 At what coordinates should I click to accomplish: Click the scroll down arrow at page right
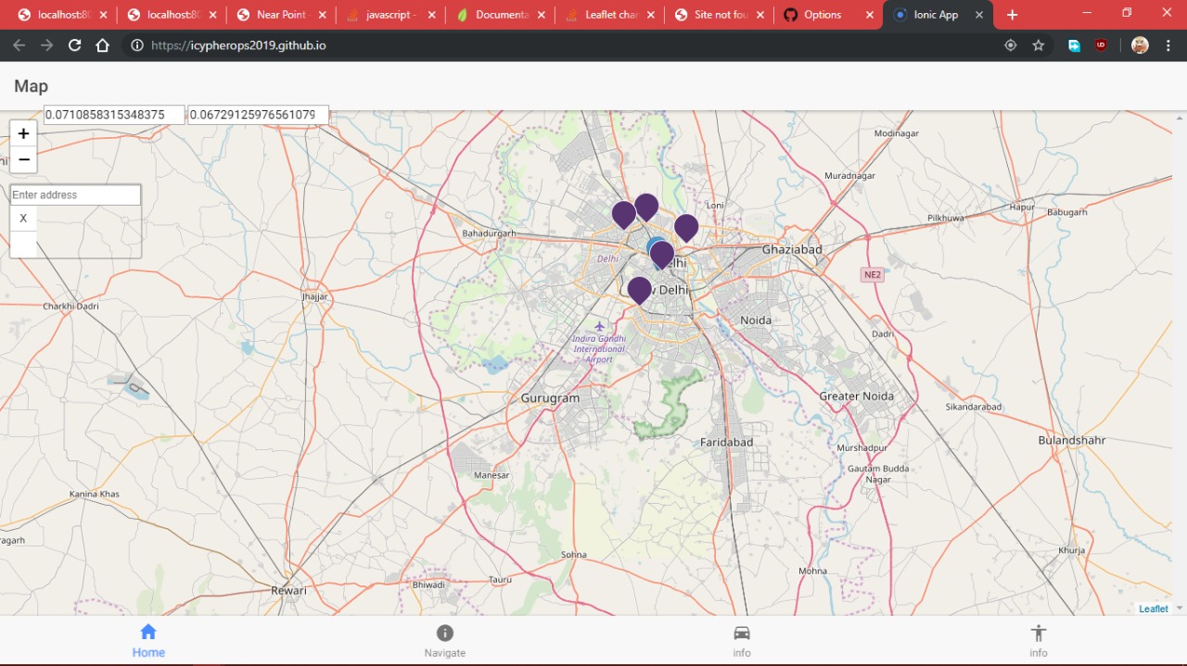pos(1180,609)
